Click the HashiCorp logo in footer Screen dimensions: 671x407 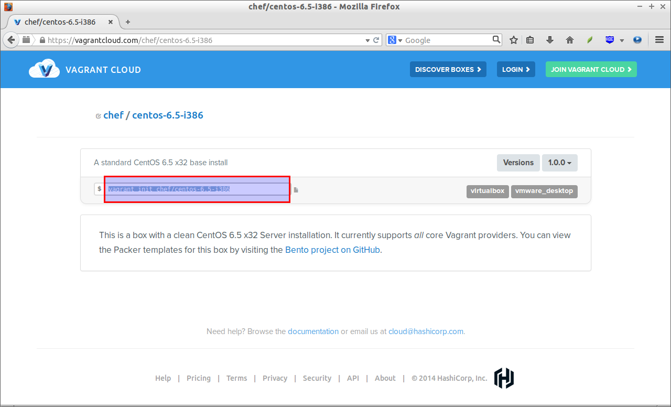point(504,378)
